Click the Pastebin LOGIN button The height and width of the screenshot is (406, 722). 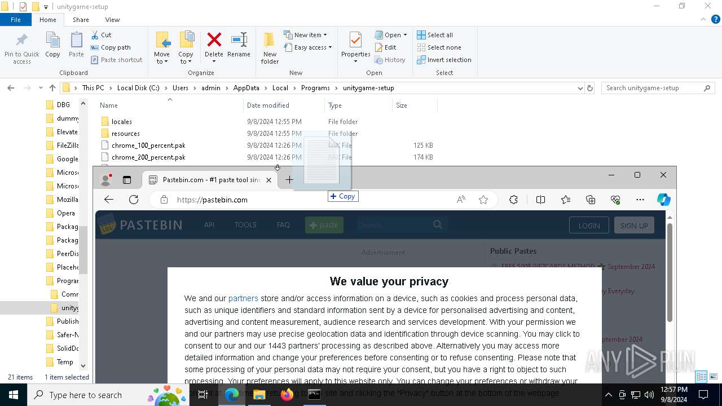pos(589,225)
